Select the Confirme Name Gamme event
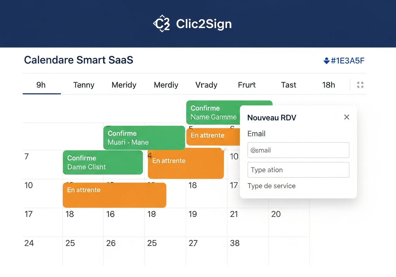This screenshot has height=277, width=396. 213,113
